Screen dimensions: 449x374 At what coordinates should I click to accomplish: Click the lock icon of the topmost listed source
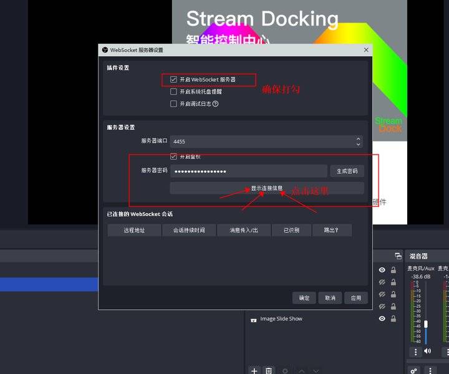393,270
